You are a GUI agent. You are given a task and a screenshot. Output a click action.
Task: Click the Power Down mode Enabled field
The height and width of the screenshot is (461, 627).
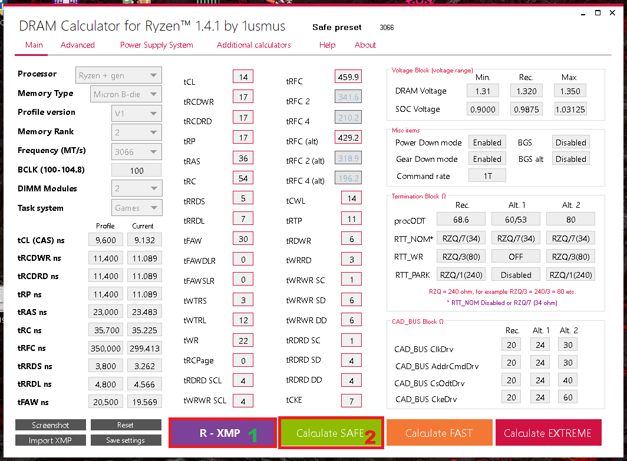click(487, 142)
